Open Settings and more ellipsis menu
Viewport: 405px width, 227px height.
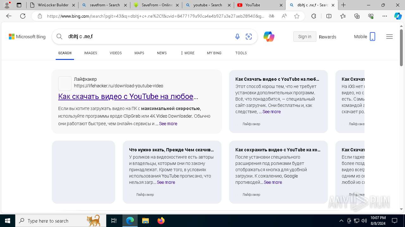385,16
